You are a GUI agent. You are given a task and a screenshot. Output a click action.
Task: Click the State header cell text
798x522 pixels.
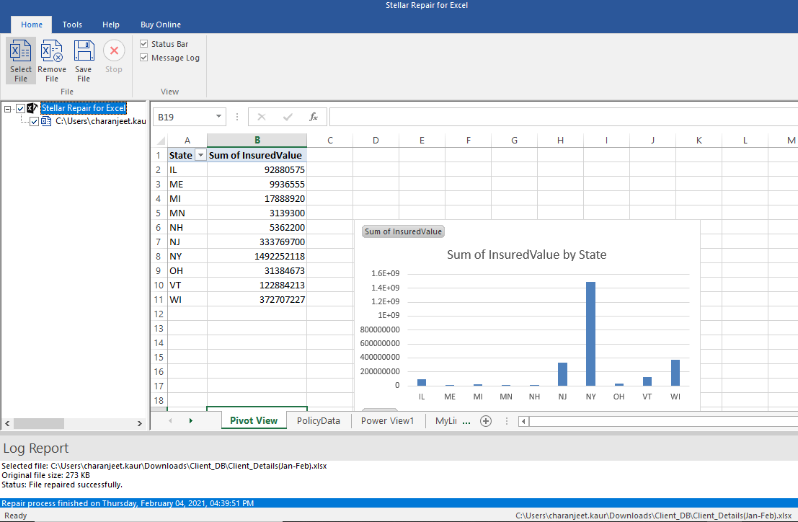tap(181, 155)
